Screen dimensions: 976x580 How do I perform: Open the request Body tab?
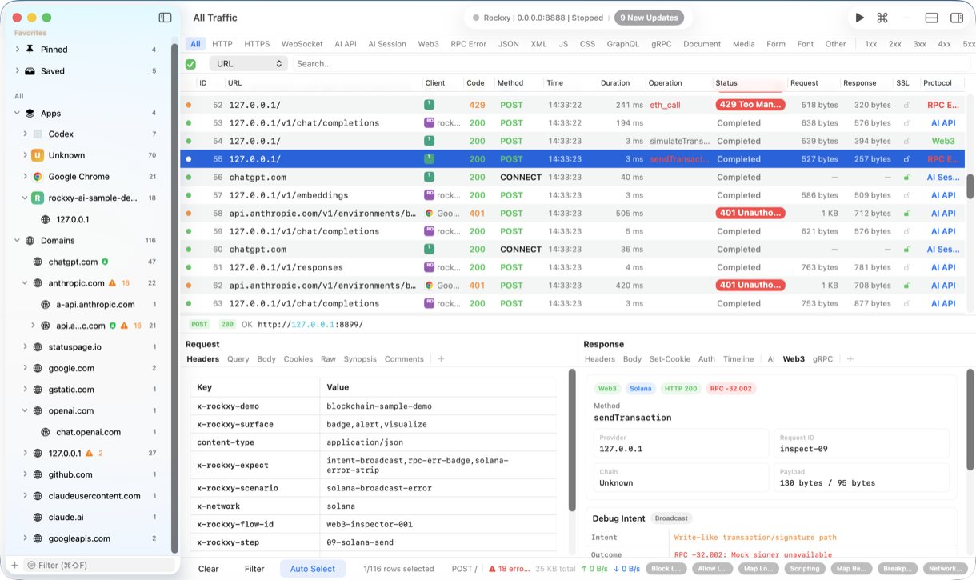click(266, 359)
